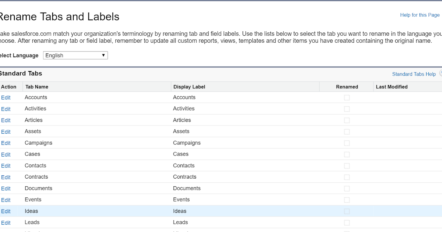The image size is (442, 232).
Task: Click the Rename Tabs and Labels heading
Action: (59, 17)
